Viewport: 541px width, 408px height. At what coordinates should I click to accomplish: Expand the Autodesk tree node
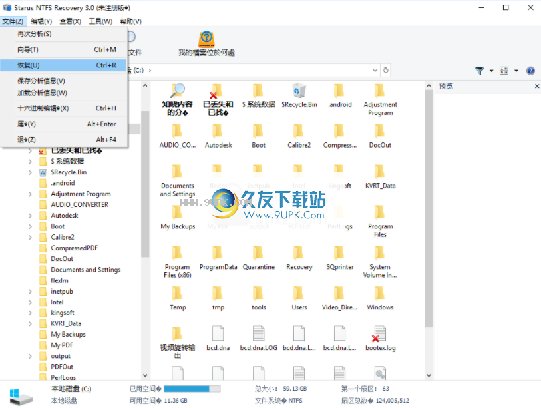(31, 216)
